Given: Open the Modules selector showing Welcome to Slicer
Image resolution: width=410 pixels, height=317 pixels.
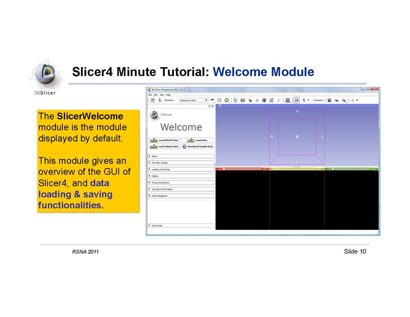Looking at the screenshot, I should click(193, 100).
